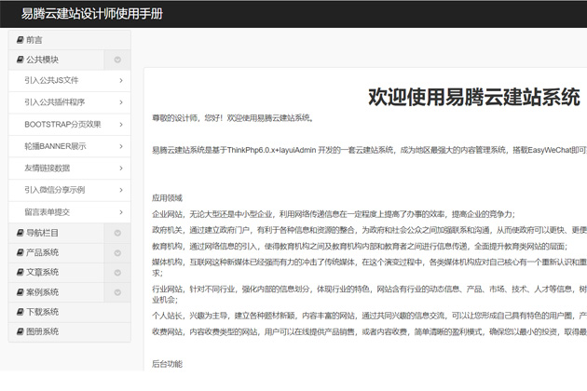Click the book icon beside 下载系统
Screen dimensions: 587x391
pyautogui.click(x=20, y=312)
